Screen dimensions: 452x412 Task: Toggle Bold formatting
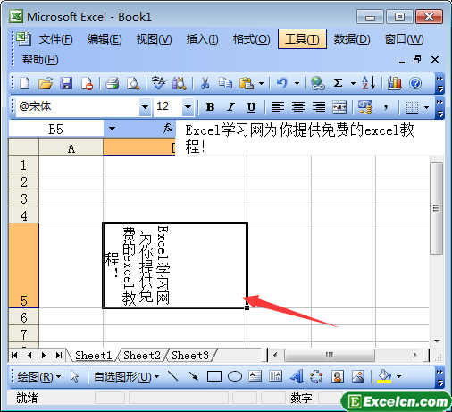click(x=210, y=106)
